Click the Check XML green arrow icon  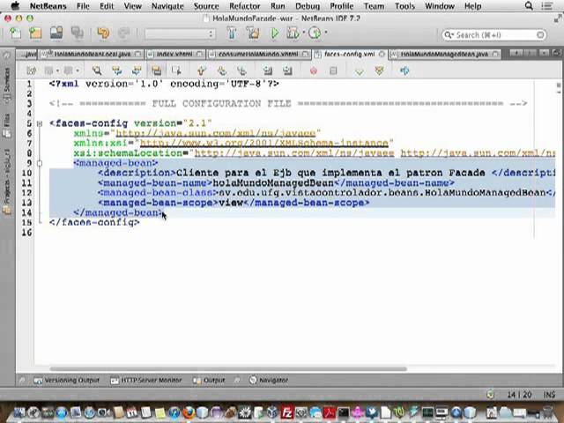click(359, 71)
